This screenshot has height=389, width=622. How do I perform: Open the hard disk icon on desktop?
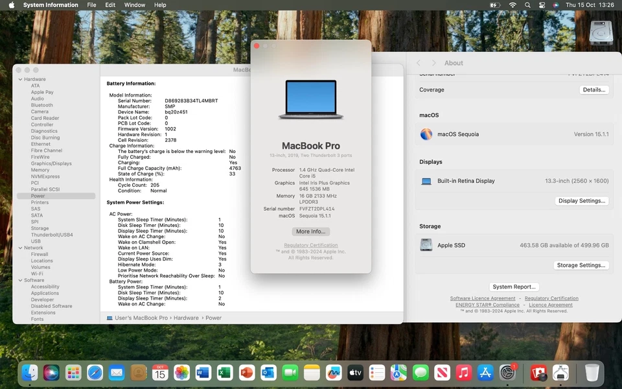coord(601,32)
